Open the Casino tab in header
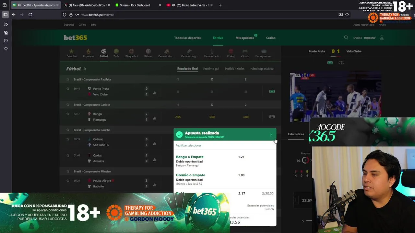415x233 pixels. (271, 38)
